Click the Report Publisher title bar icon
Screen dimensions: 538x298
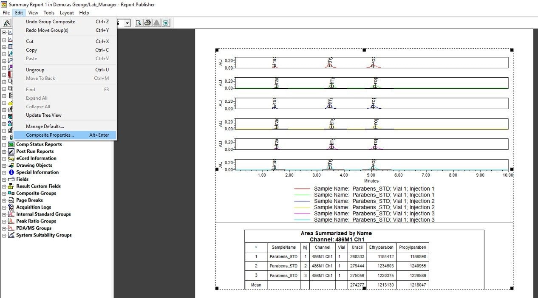coord(4,4)
